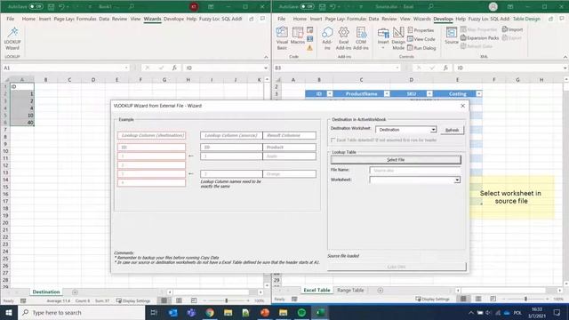569x320 pixels.
Task: Open the notification center on taskbar
Action: coord(557,312)
